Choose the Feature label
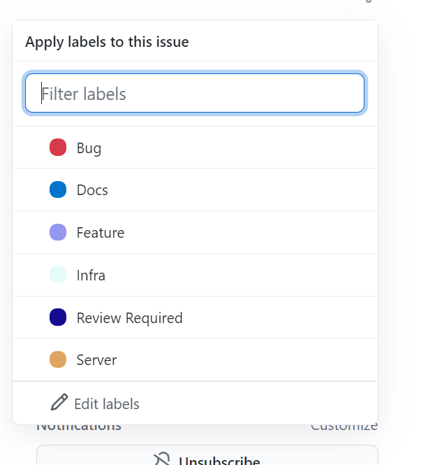The image size is (421, 465). point(101,233)
